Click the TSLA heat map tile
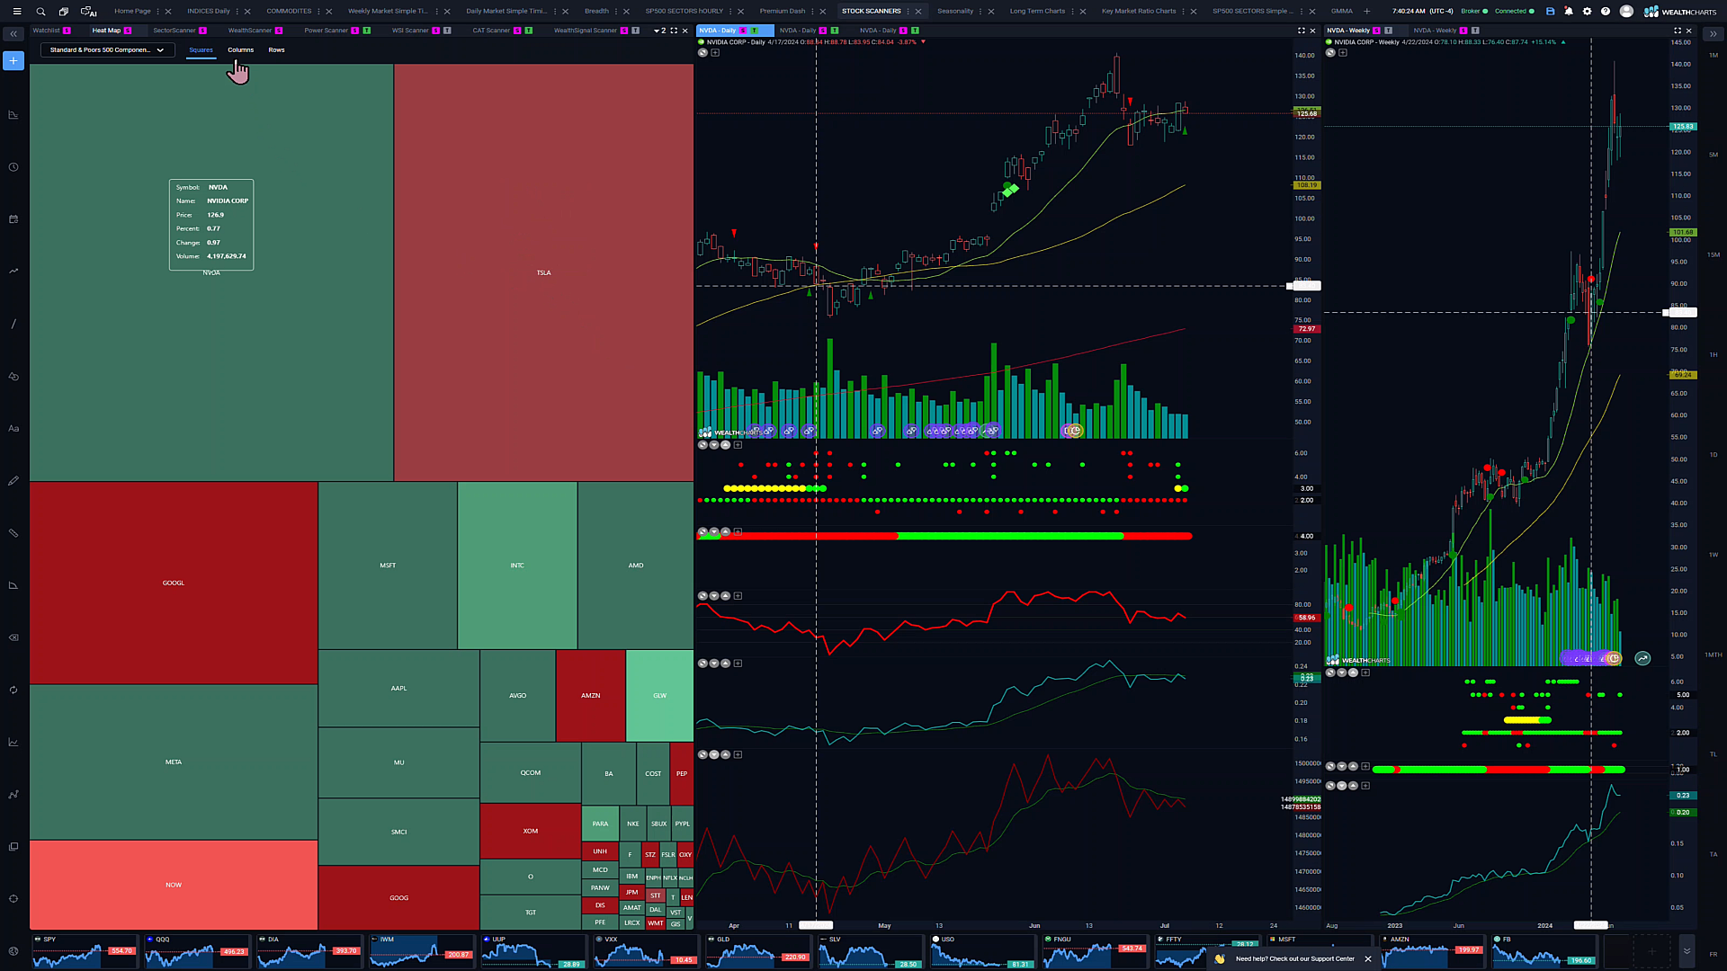The image size is (1727, 971). click(x=543, y=272)
